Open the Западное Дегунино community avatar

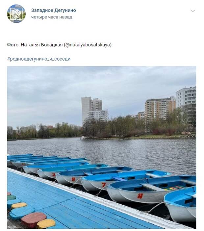pos(16,14)
